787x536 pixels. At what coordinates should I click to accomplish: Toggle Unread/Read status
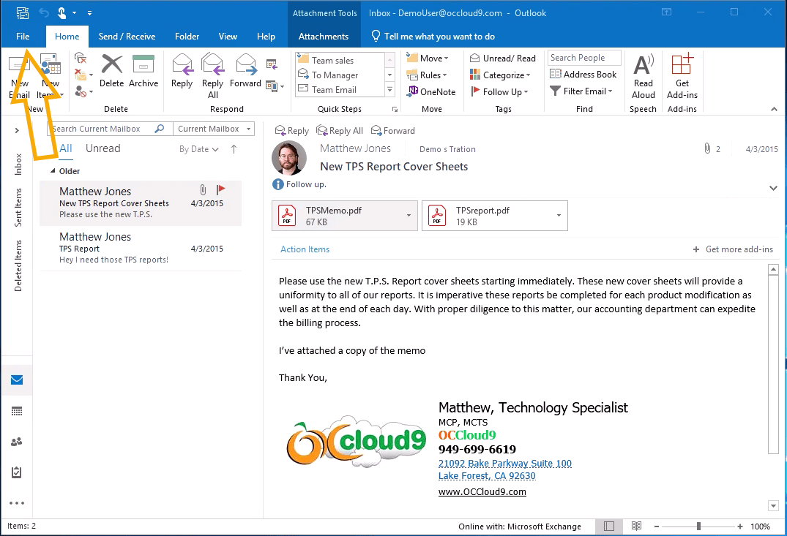tap(503, 58)
